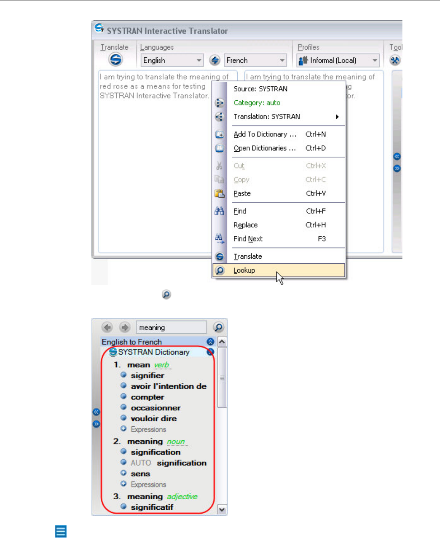Collapse the SYSTRAN Dictionary section
This screenshot has width=440, height=538.
coord(210,352)
